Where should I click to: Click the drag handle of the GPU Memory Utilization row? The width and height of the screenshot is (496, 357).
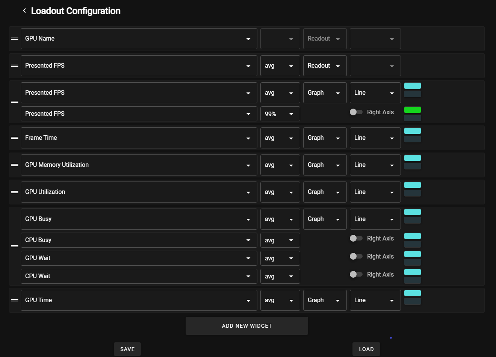[x=15, y=165]
